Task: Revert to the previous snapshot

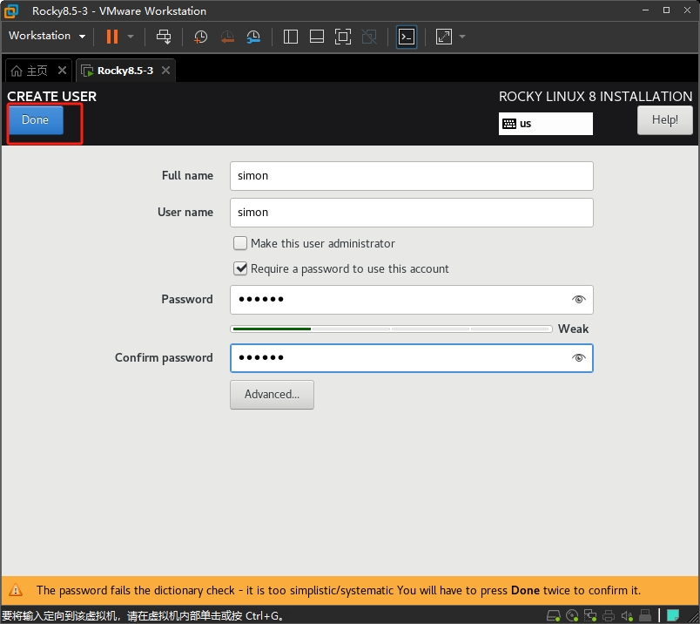Action: pyautogui.click(x=227, y=37)
